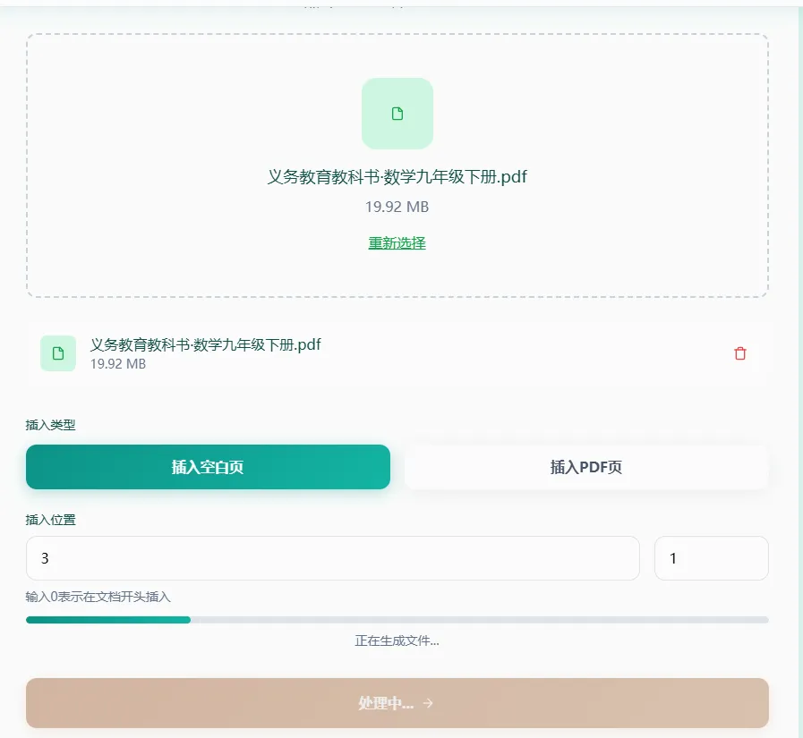Click the 19.92 MB size in the file list row
The image size is (803, 738).
(x=118, y=364)
